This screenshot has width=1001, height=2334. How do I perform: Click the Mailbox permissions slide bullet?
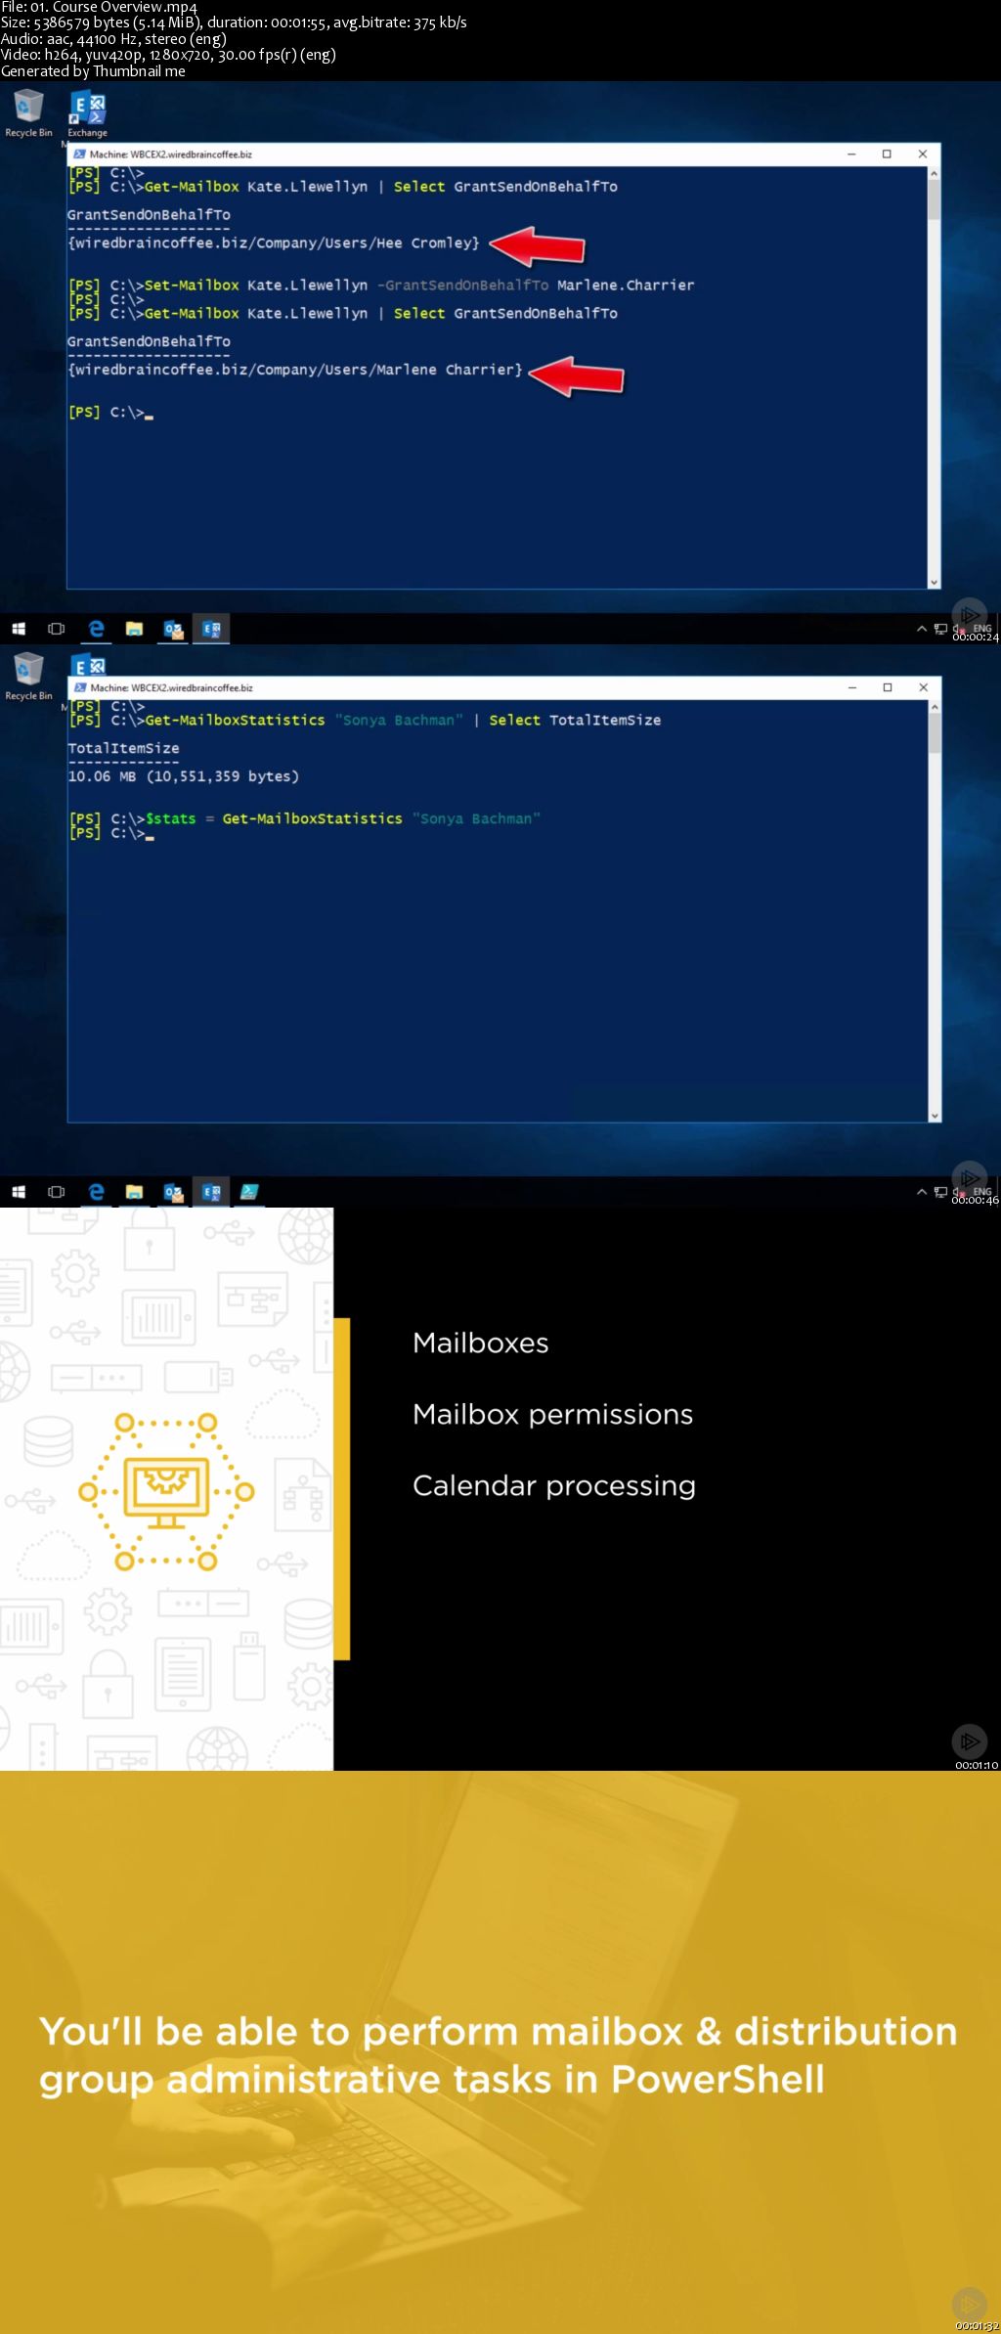click(x=552, y=1414)
